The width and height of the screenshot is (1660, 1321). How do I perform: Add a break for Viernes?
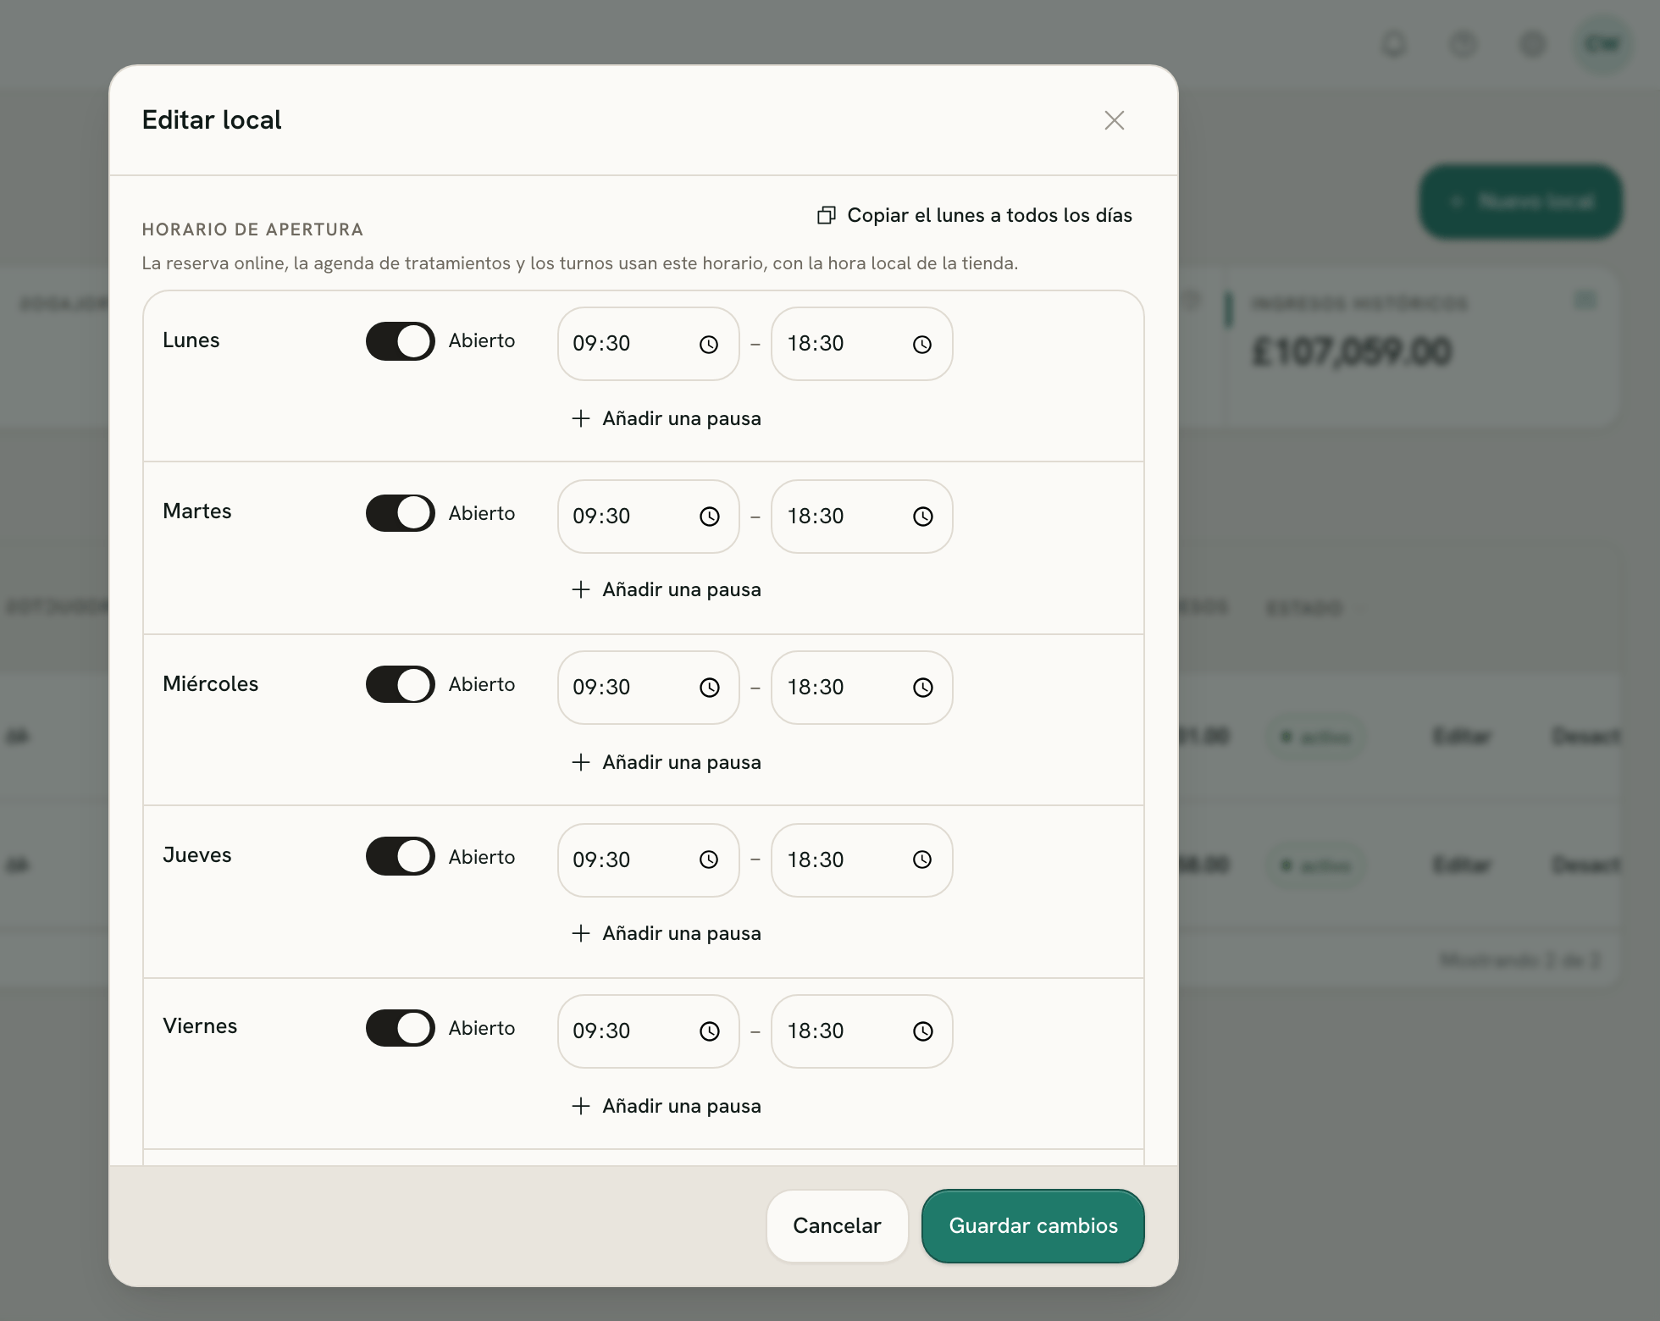(x=667, y=1106)
